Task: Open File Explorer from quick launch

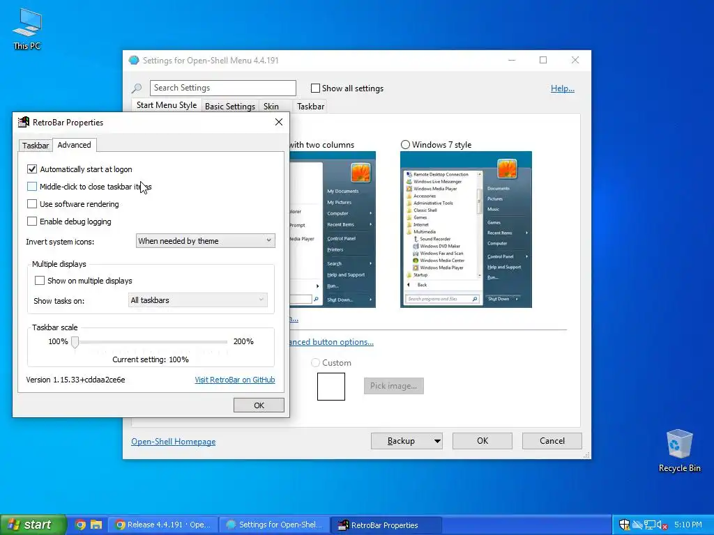Action: [96, 525]
